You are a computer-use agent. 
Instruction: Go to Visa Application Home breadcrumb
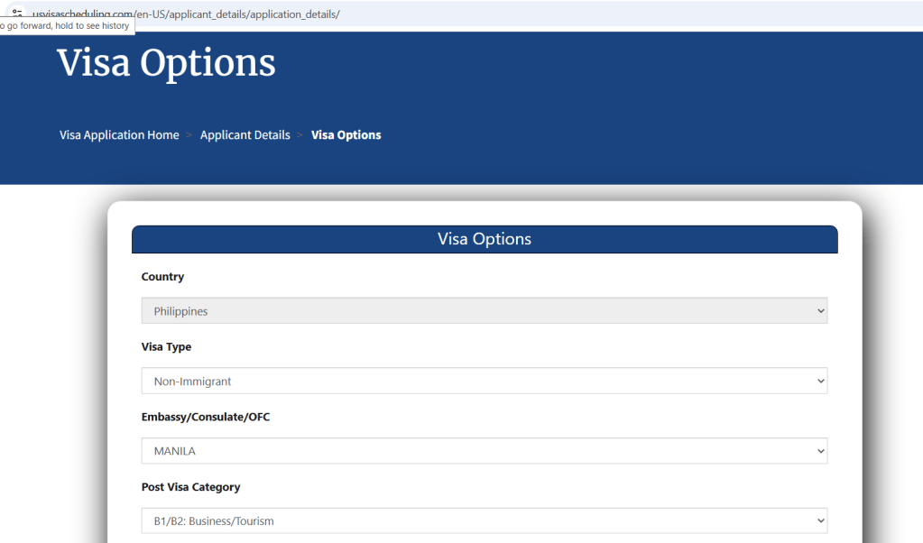coord(119,135)
